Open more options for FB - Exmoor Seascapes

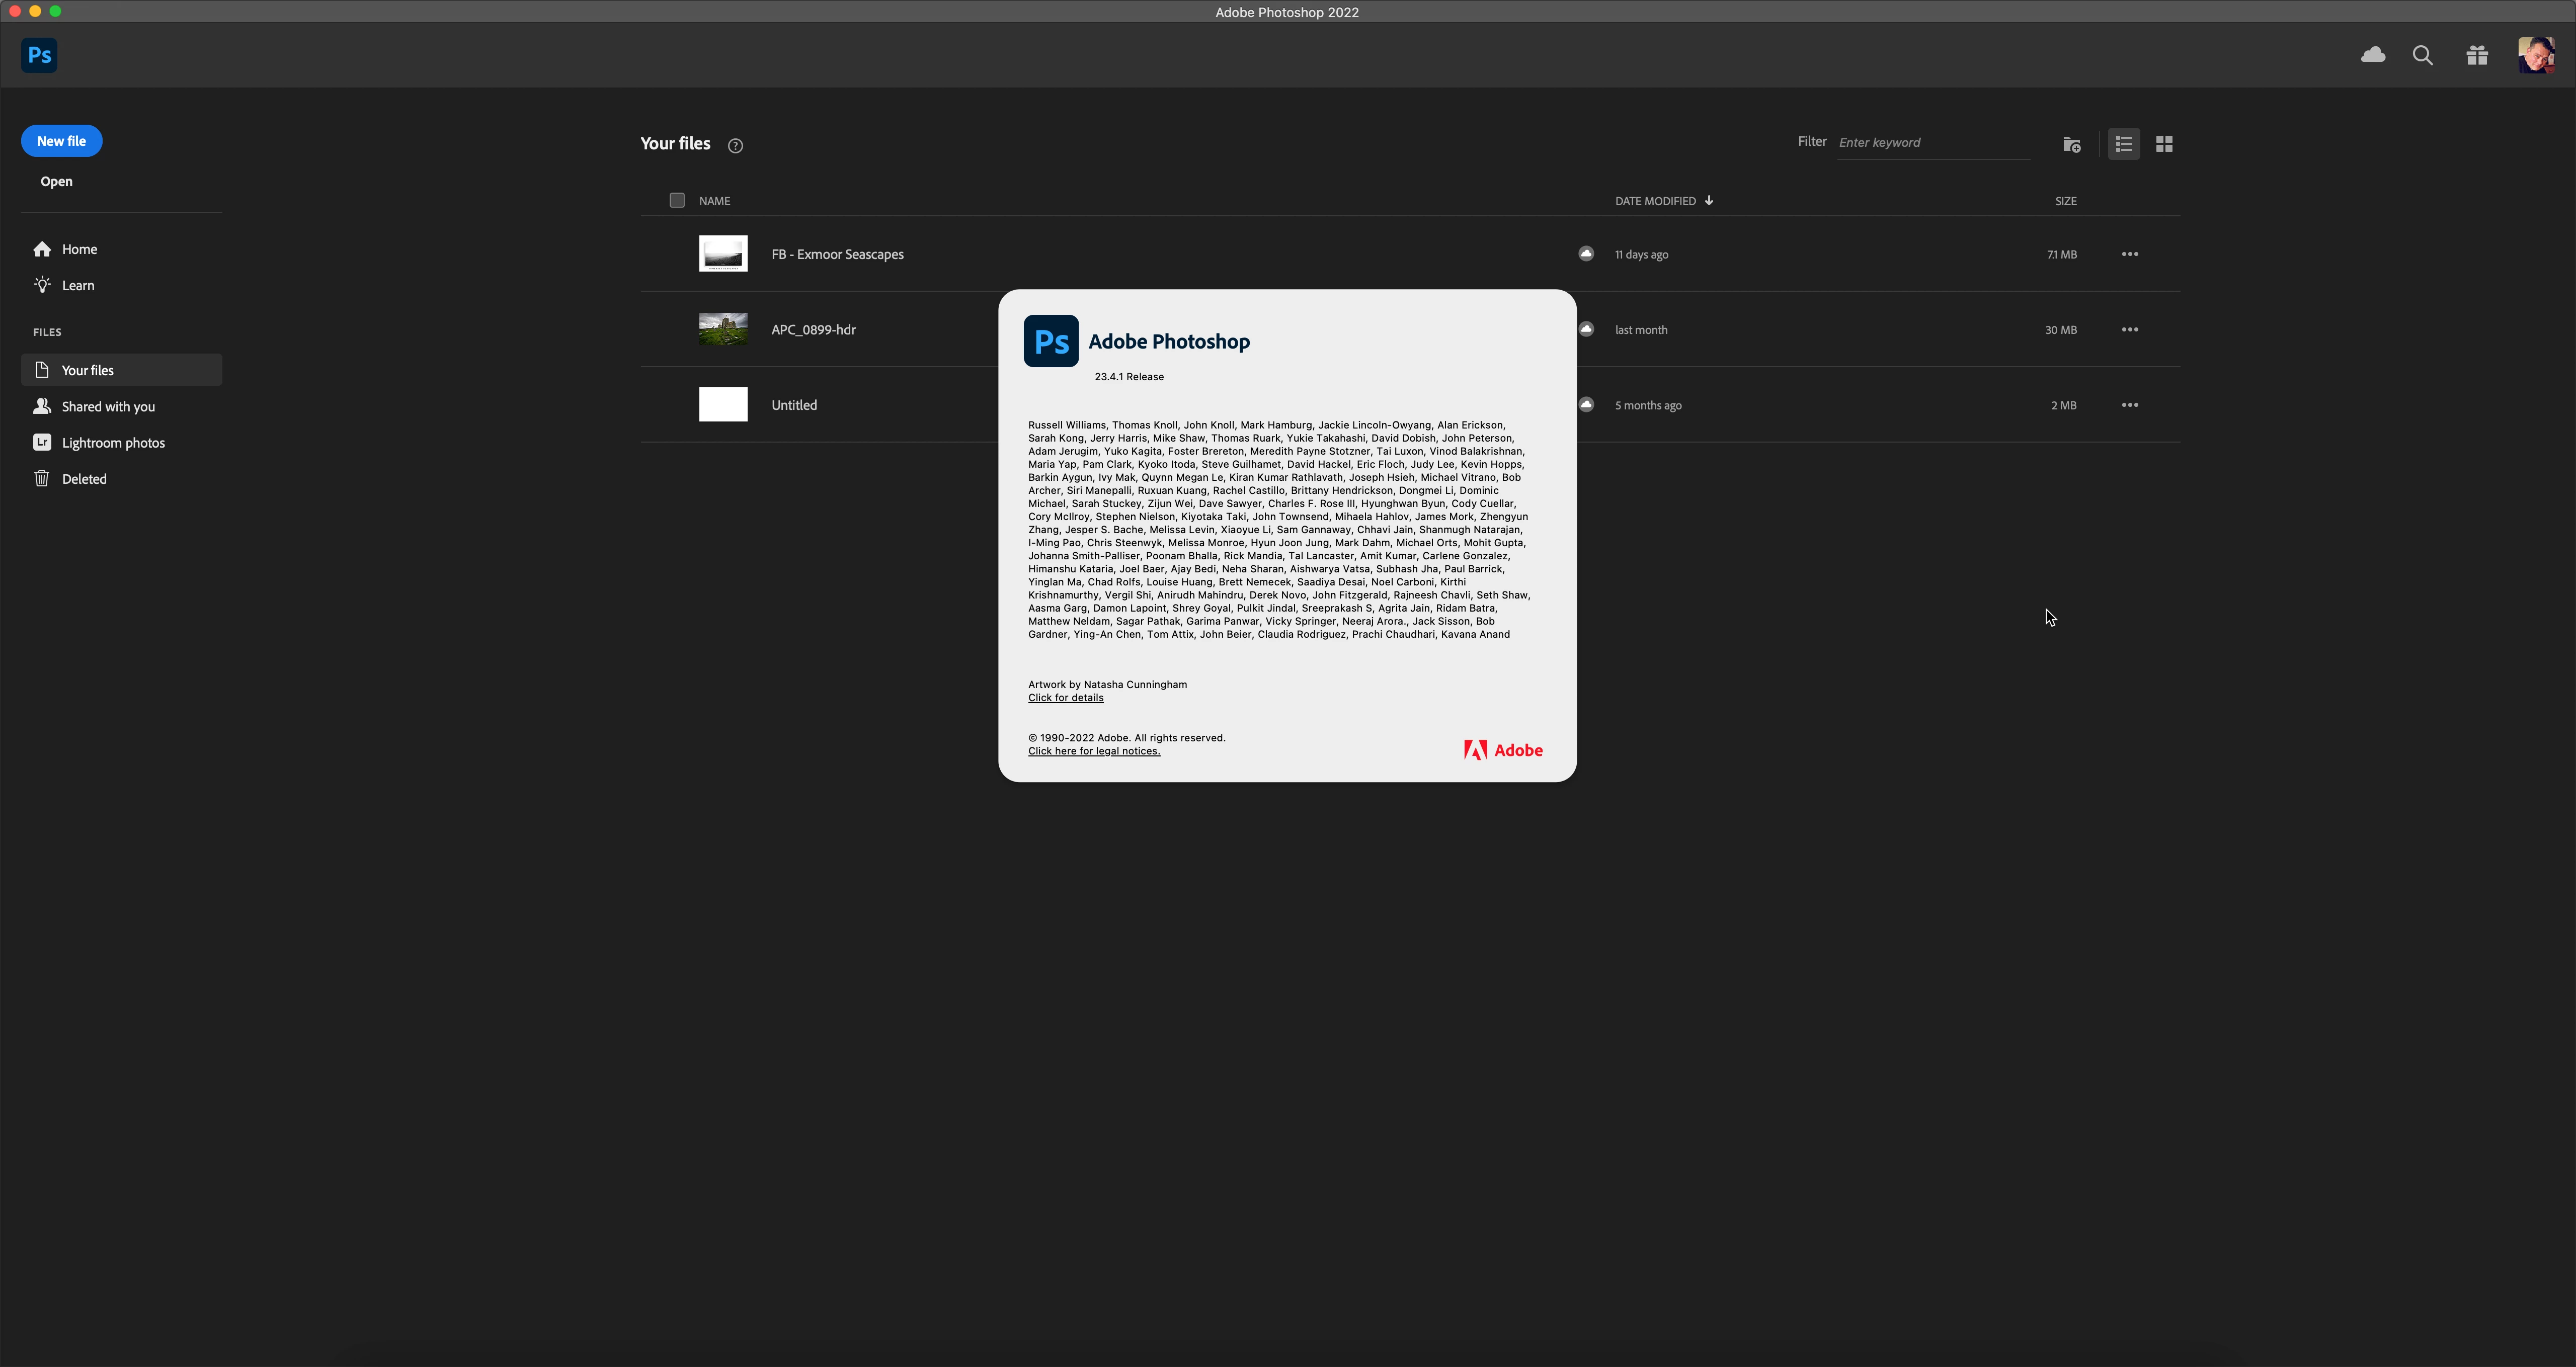point(2130,254)
